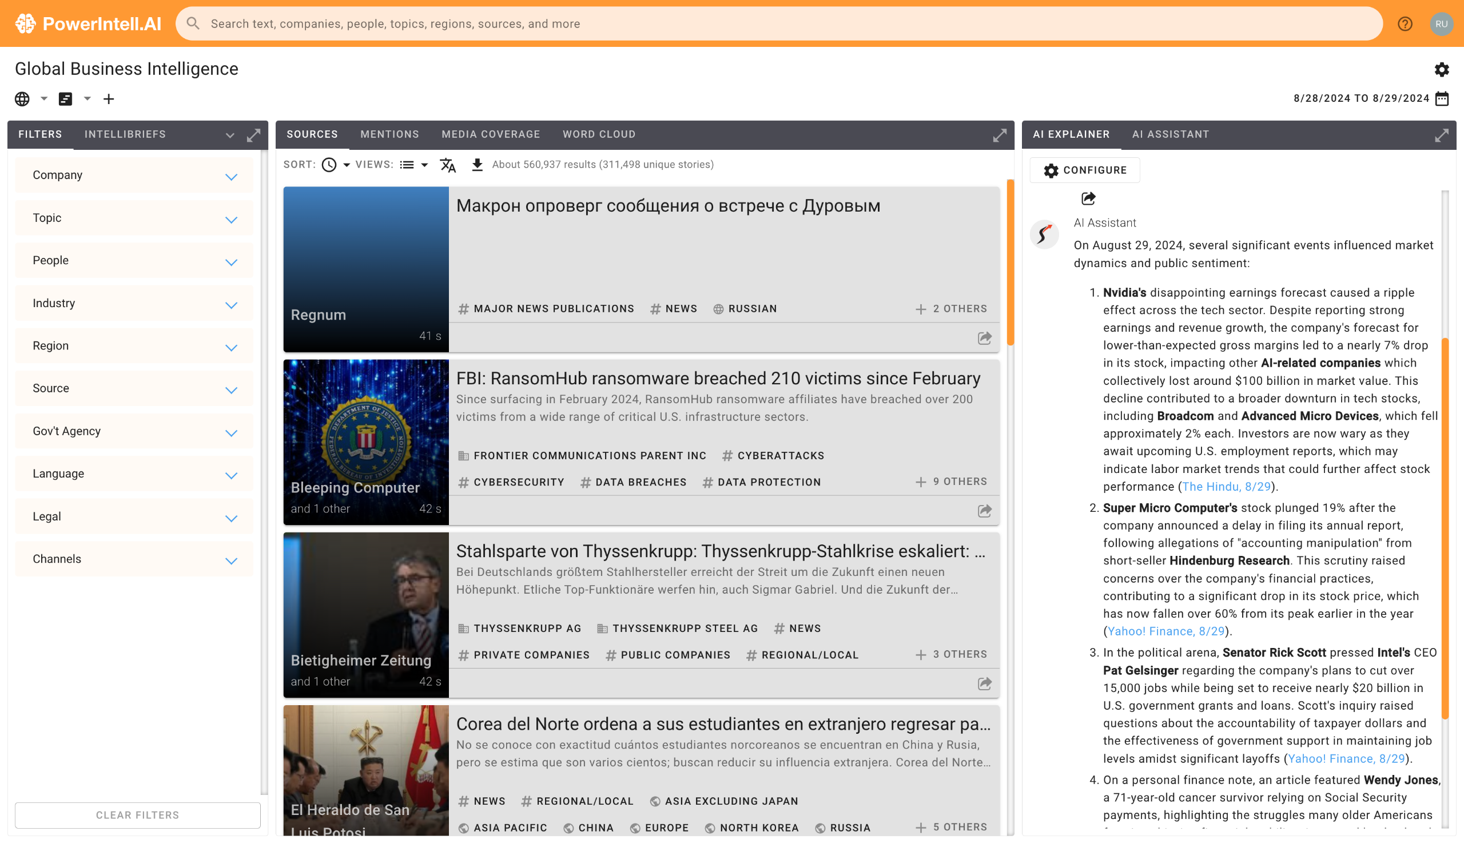Download results using the download icon

[477, 165]
